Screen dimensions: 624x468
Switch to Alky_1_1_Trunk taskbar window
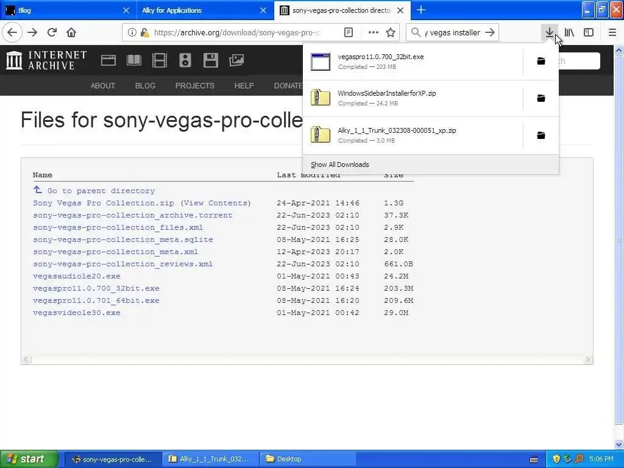[210, 459]
